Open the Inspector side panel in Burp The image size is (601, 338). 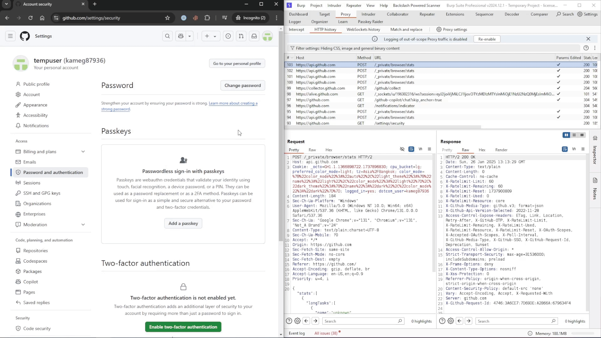595,150
